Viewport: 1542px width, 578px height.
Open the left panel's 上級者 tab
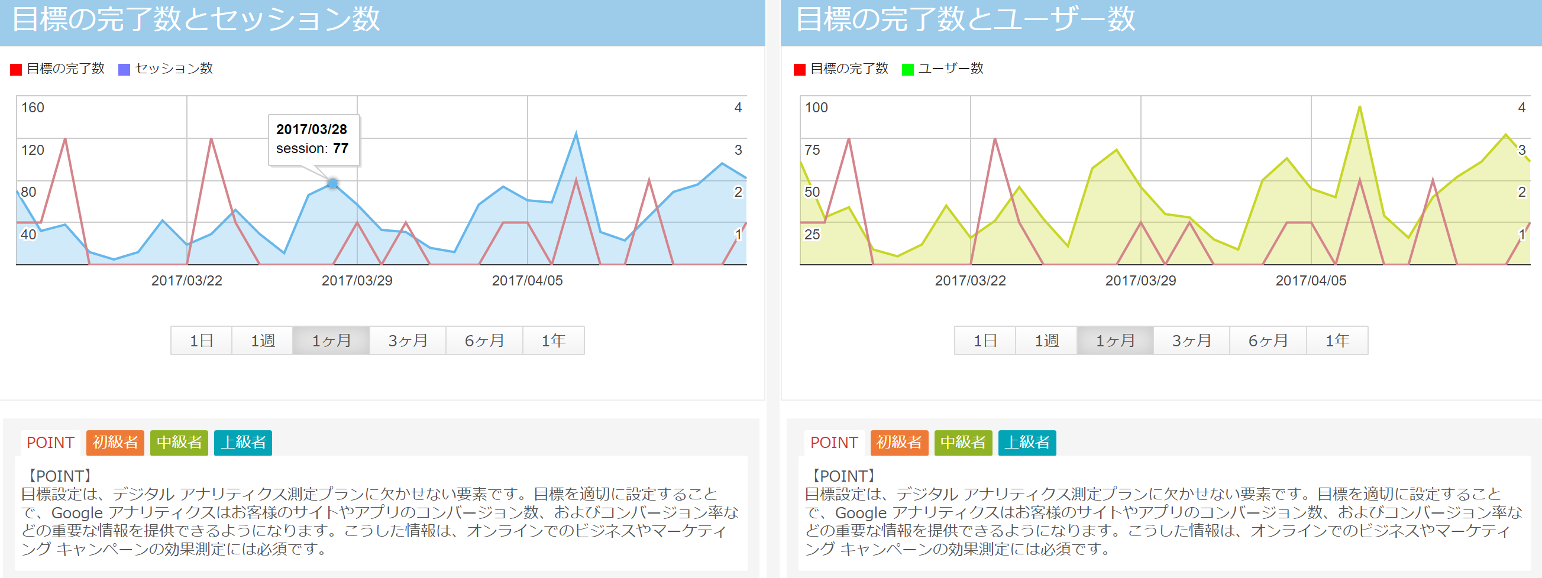point(243,443)
